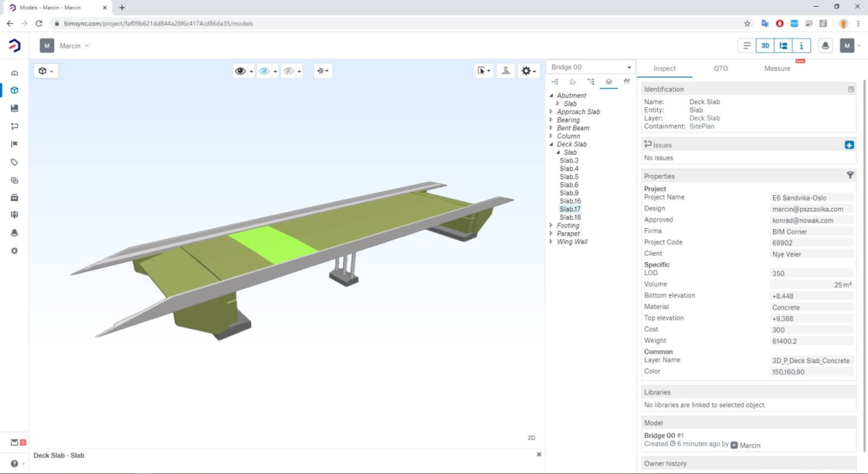Image resolution: width=868 pixels, height=474 pixels.
Task: Open the tags (labels) icon in sidebar
Action: [14, 163]
